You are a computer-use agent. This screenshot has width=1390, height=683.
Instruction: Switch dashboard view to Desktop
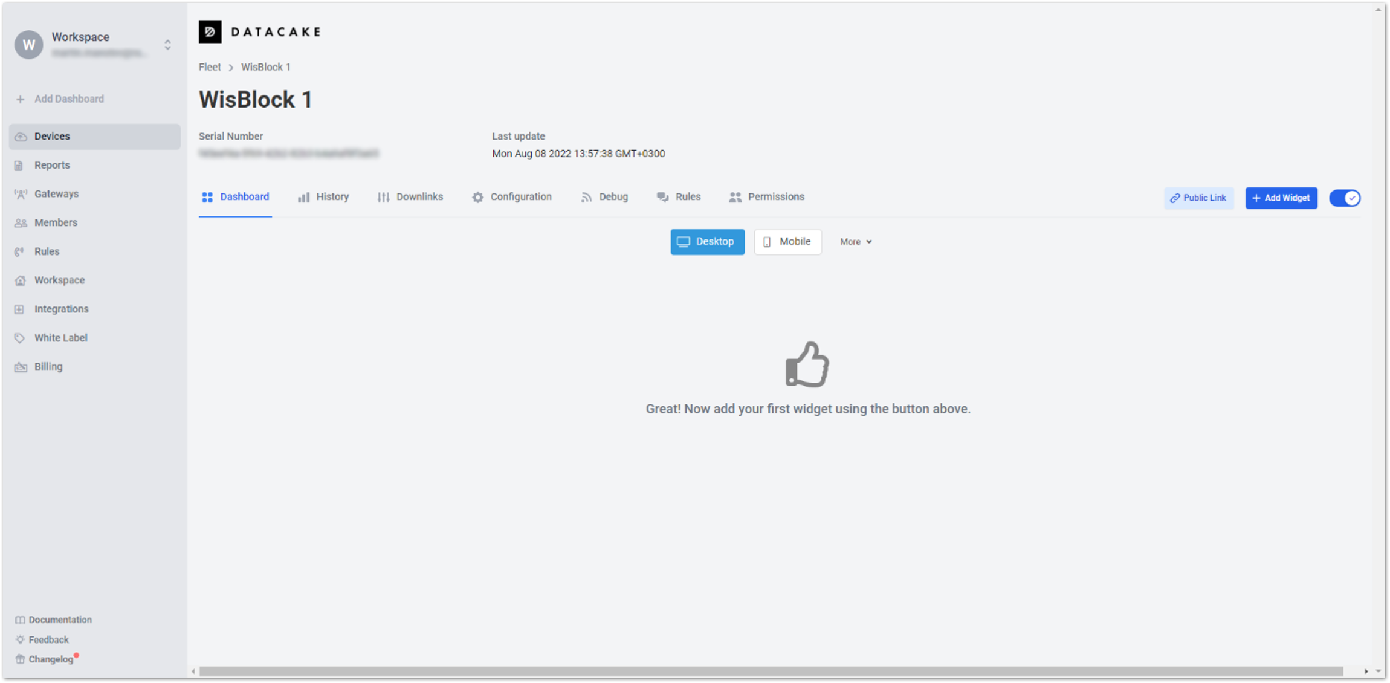[707, 242]
